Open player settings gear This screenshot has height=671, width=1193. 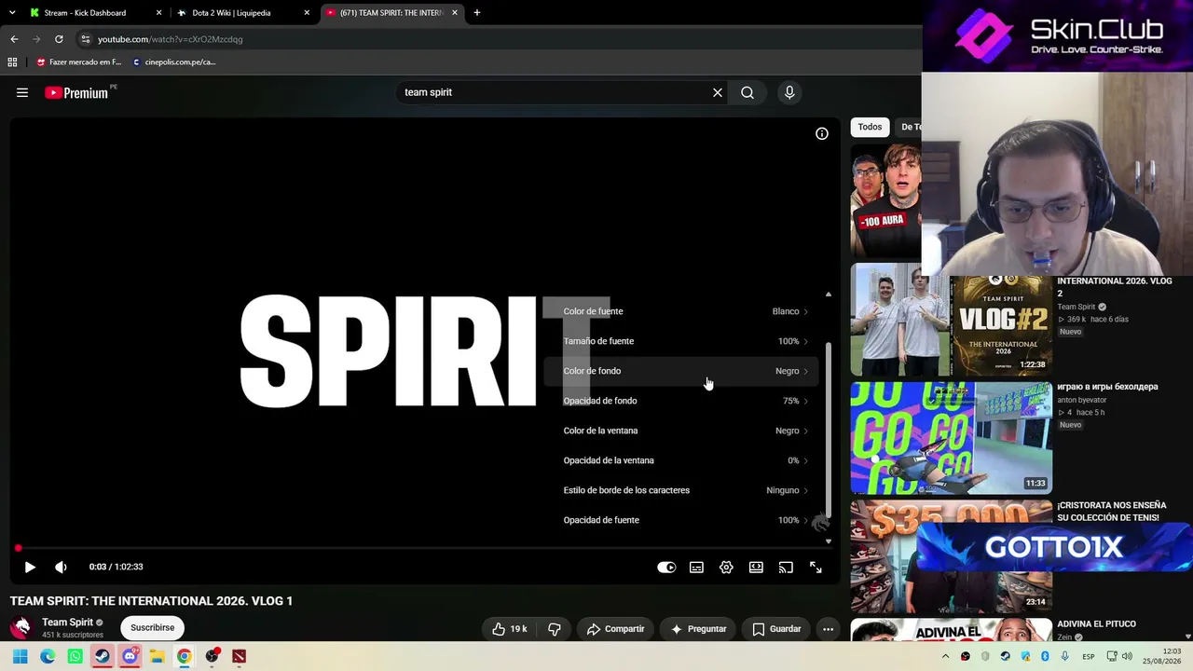pyautogui.click(x=726, y=567)
